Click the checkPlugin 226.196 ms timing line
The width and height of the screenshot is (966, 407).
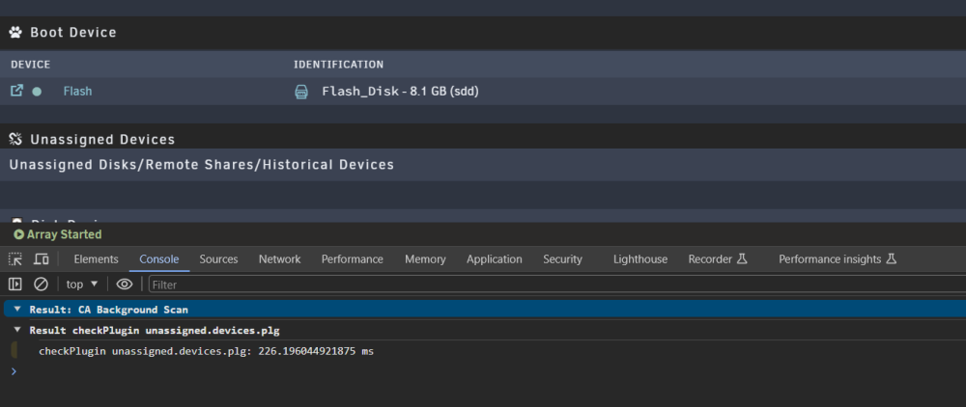[x=207, y=352]
